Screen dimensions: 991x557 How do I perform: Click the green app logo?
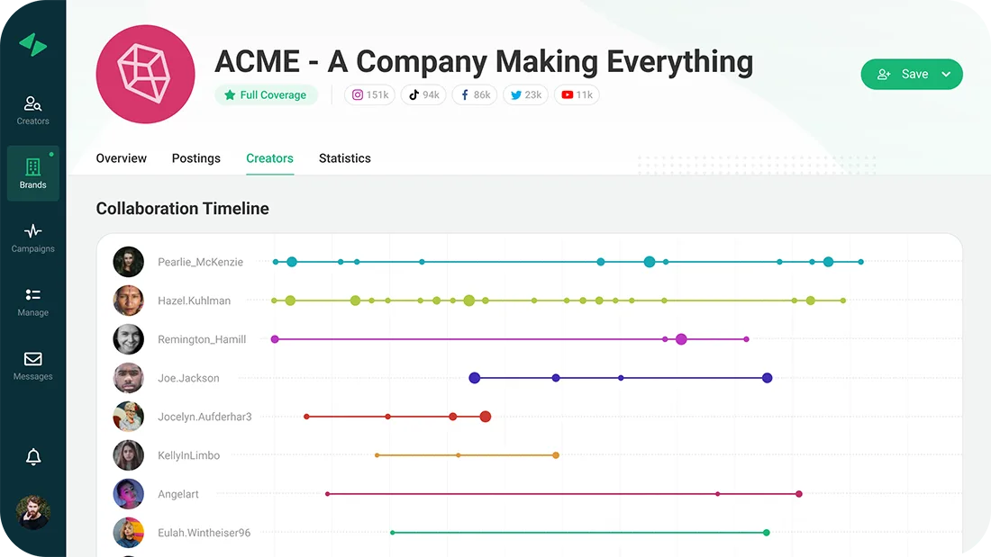[x=32, y=45]
